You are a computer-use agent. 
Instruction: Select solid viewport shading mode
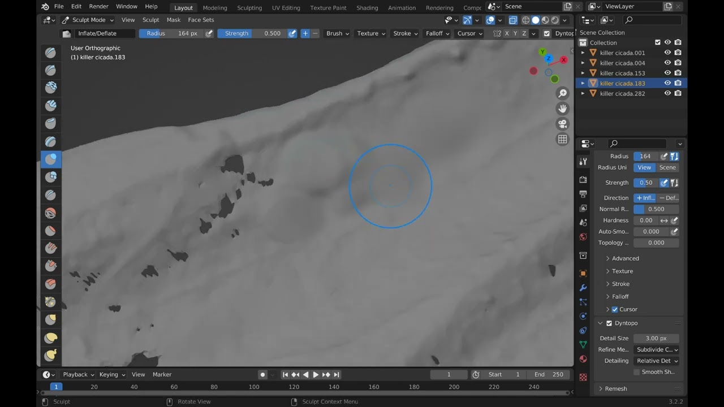tap(535, 20)
